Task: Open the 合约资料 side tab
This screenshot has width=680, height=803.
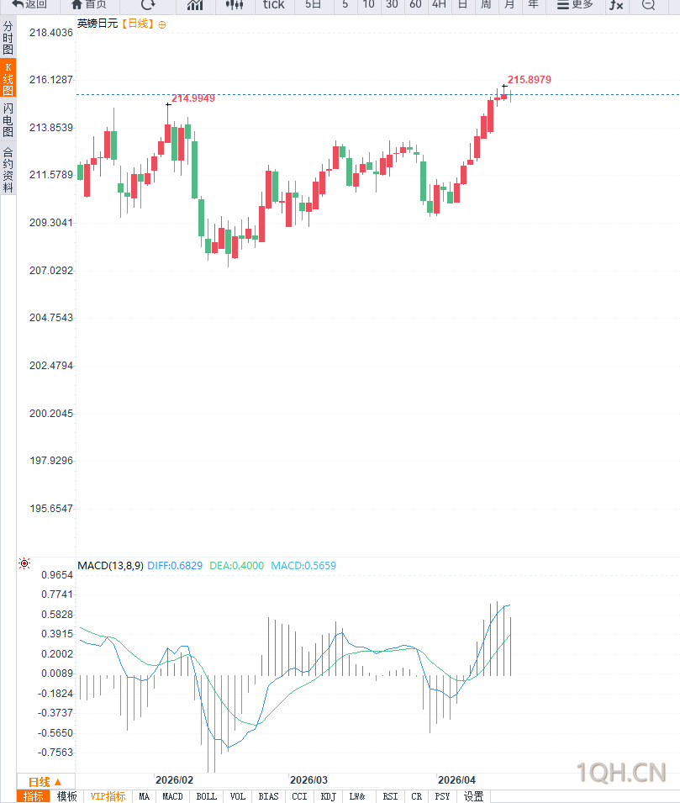Action: [x=8, y=169]
